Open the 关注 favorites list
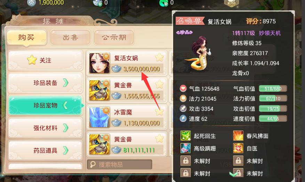 click(x=46, y=60)
